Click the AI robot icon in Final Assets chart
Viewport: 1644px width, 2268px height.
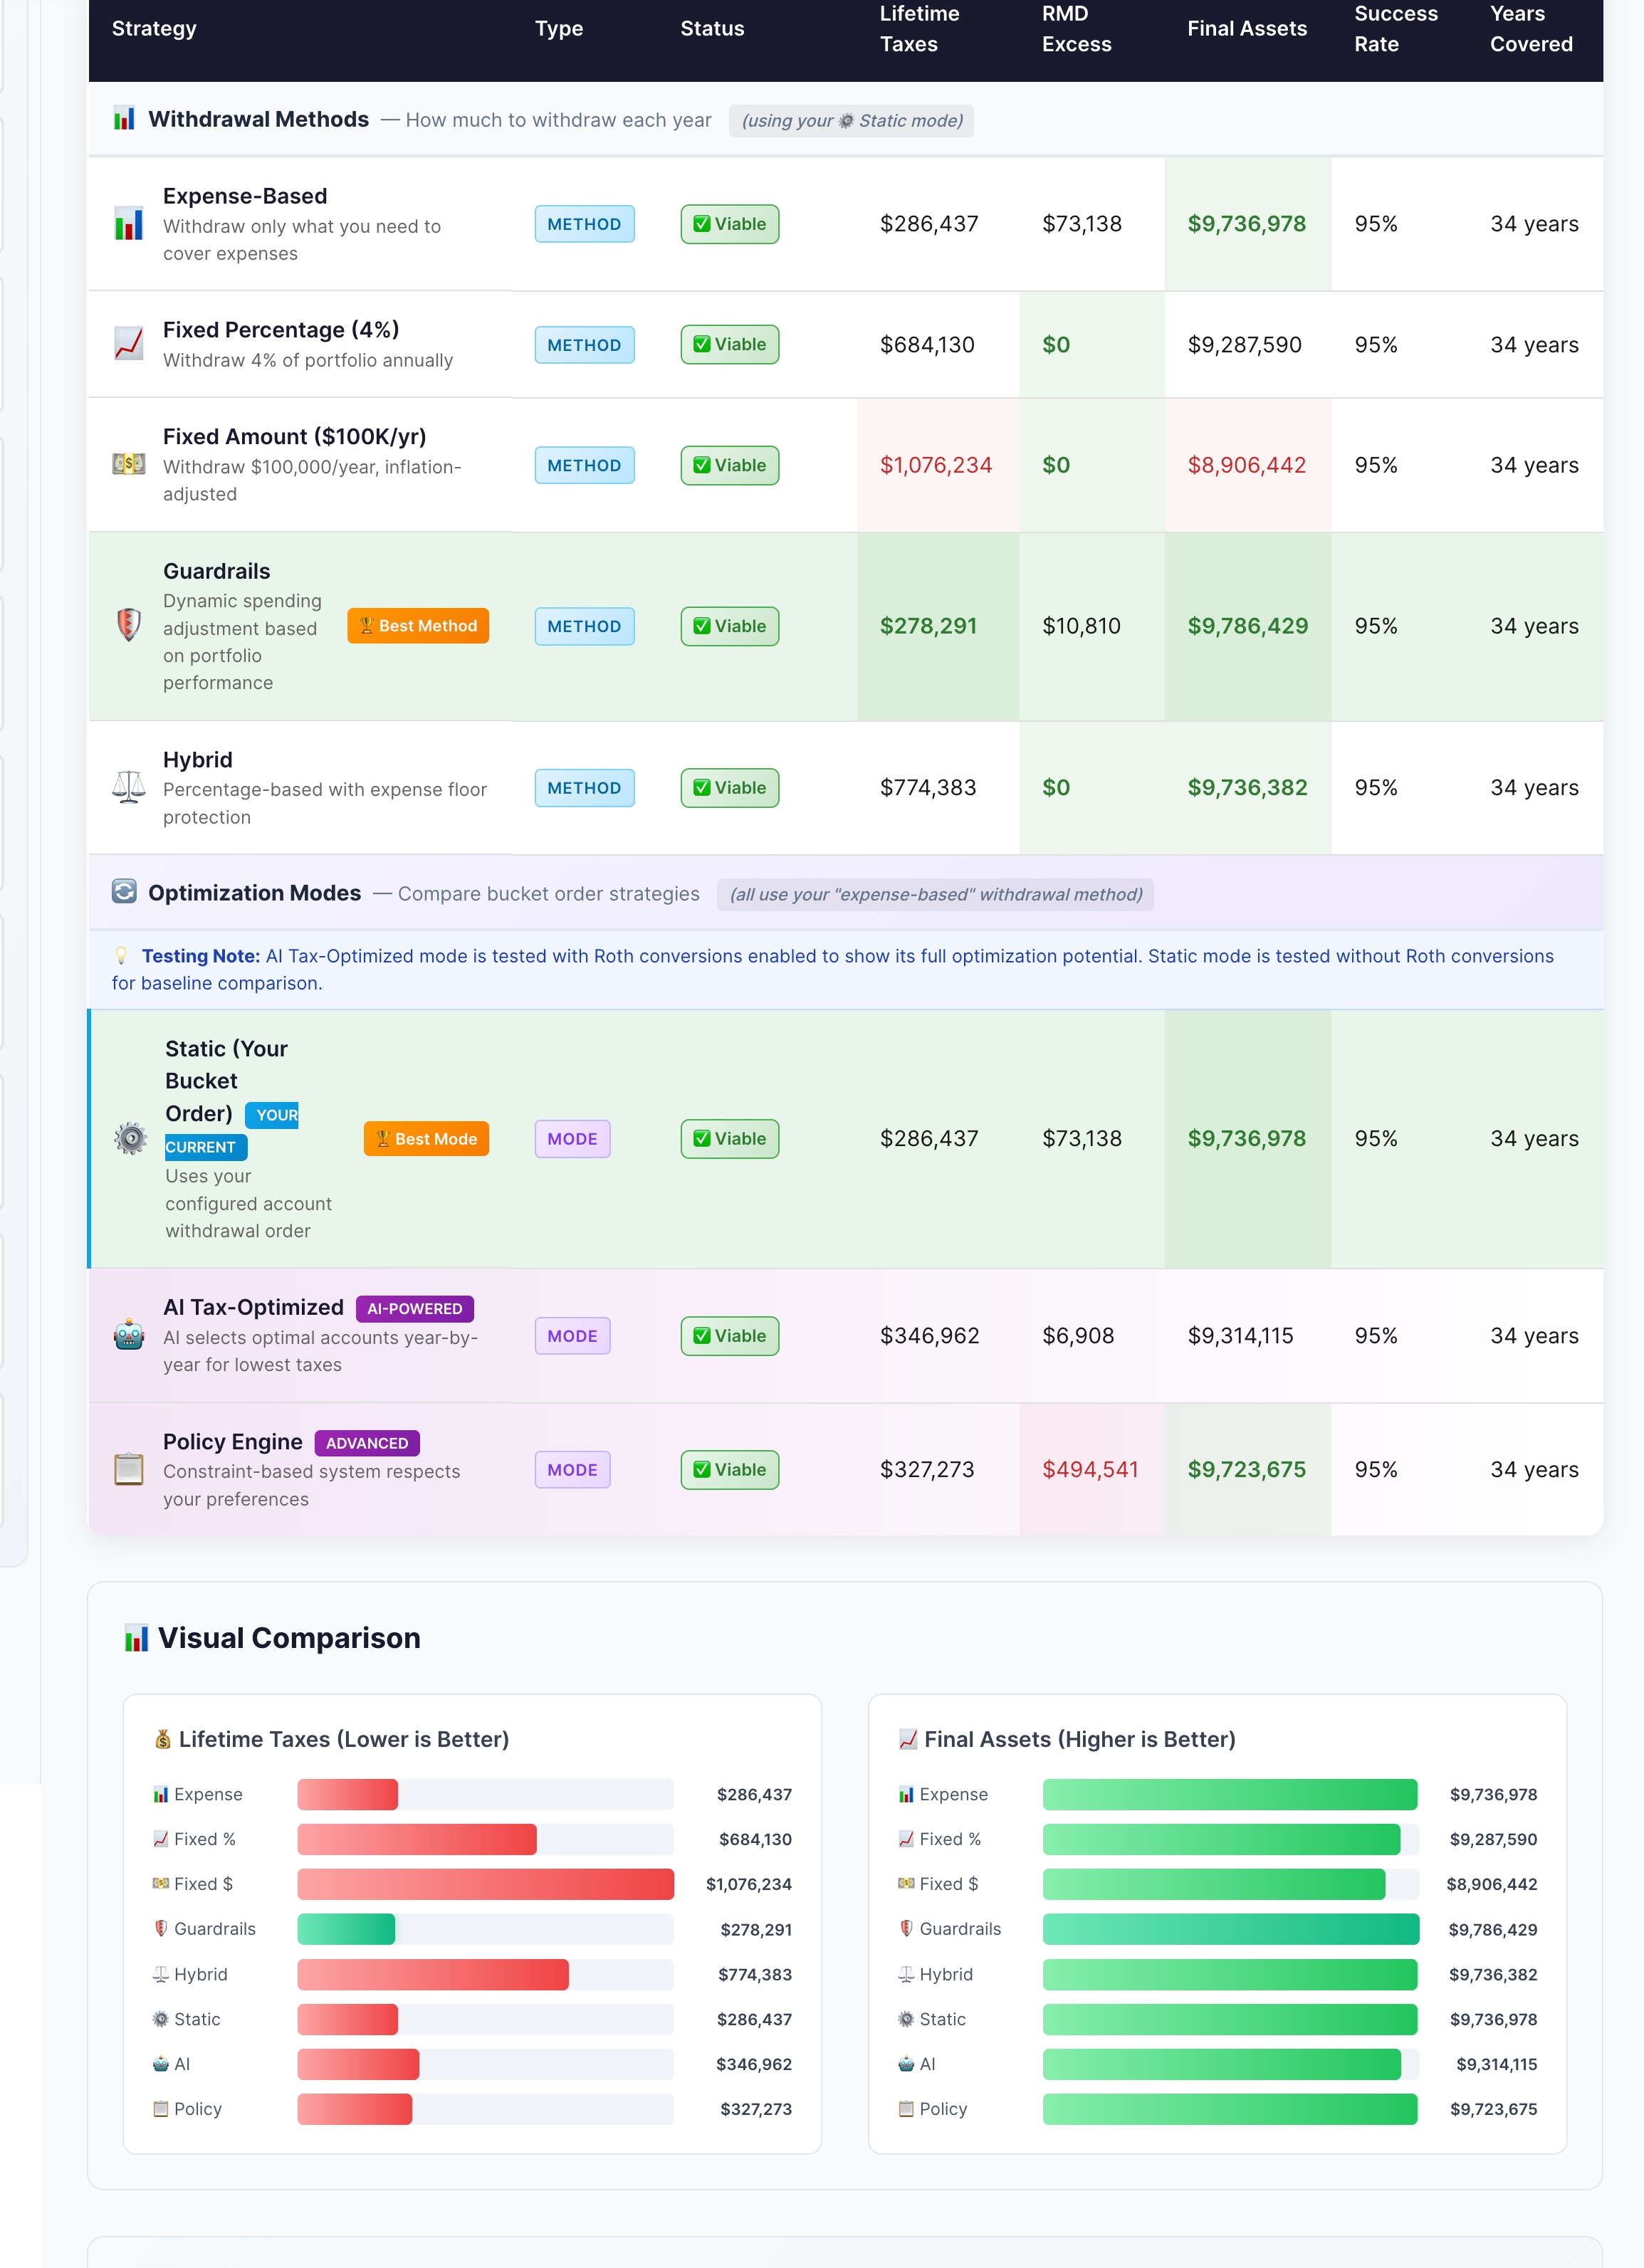click(906, 2064)
